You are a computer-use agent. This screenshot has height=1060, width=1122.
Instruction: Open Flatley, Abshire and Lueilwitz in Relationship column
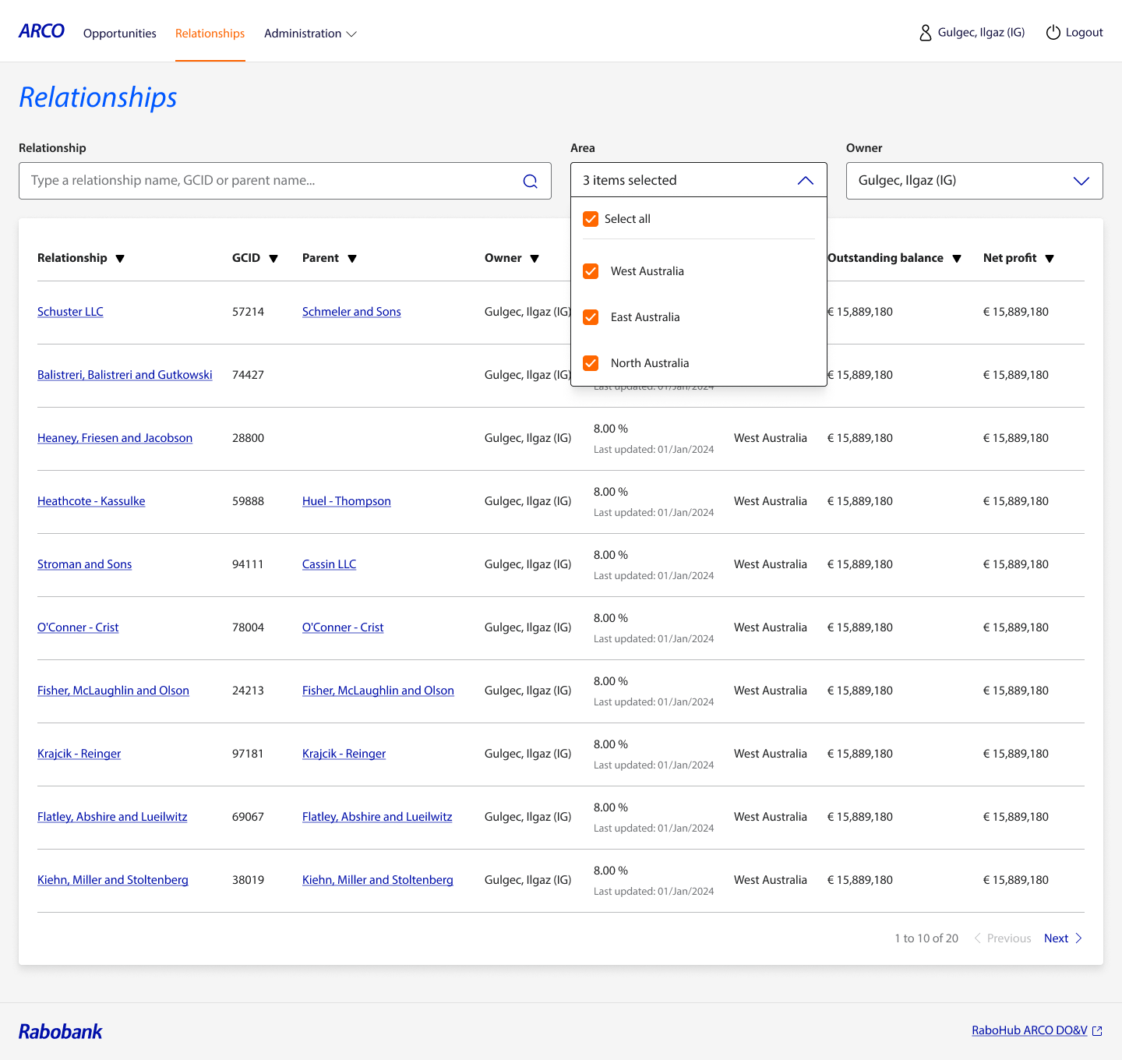pos(112,817)
